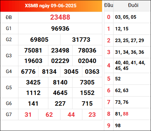Select G3 number 23498
151x131 pixels.
pyautogui.click(x=60, y=50)
